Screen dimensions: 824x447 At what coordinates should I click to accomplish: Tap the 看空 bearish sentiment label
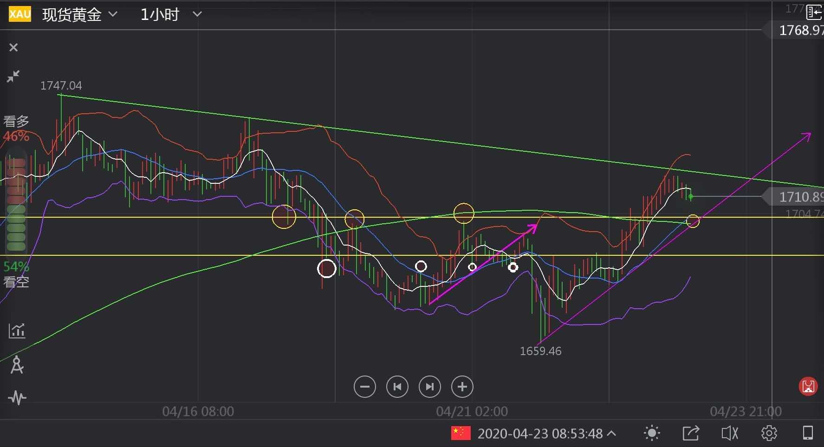pos(16,281)
